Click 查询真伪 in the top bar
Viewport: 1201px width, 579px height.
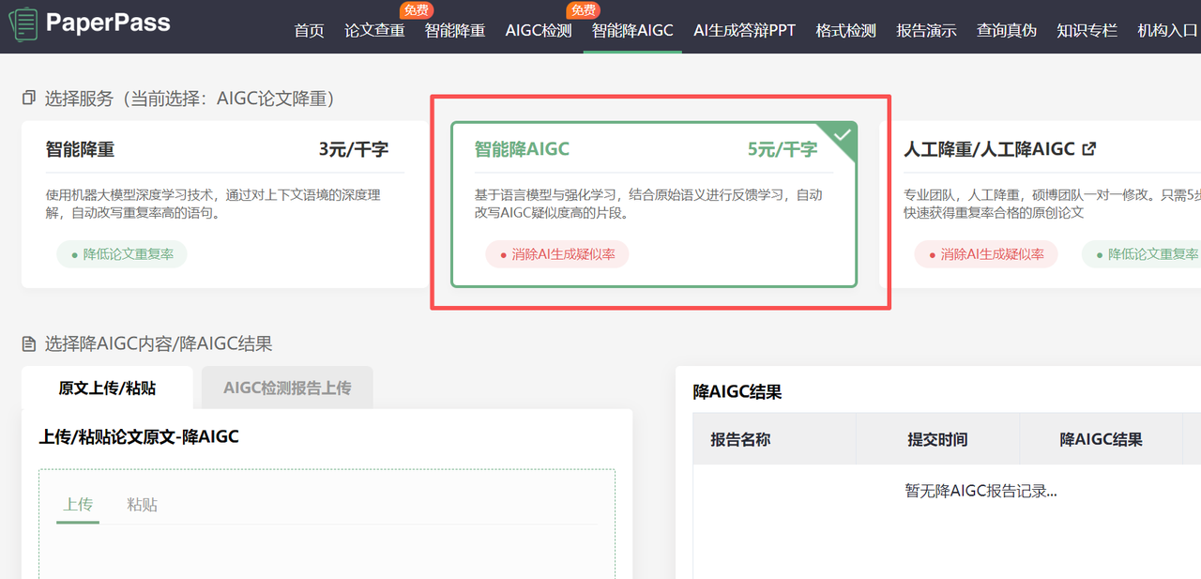coord(1007,30)
